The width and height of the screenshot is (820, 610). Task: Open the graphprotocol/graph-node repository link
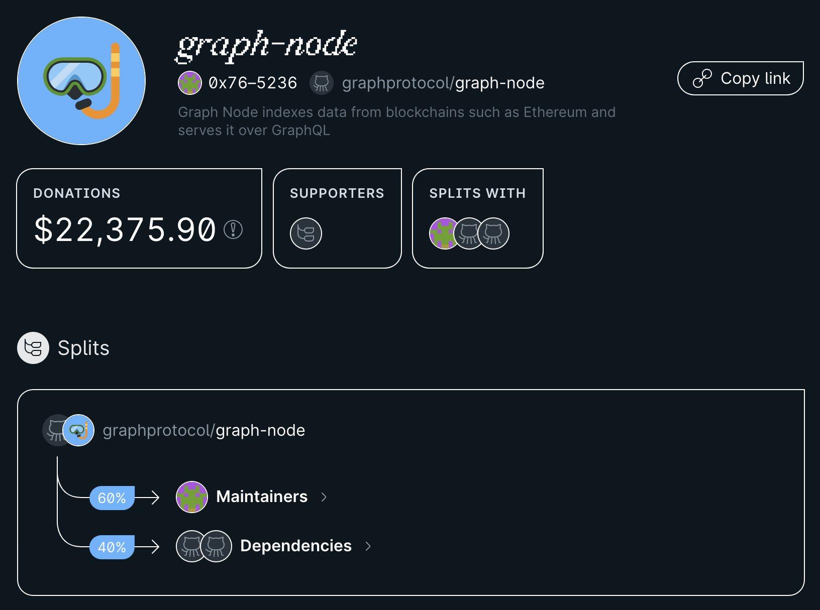coord(443,83)
